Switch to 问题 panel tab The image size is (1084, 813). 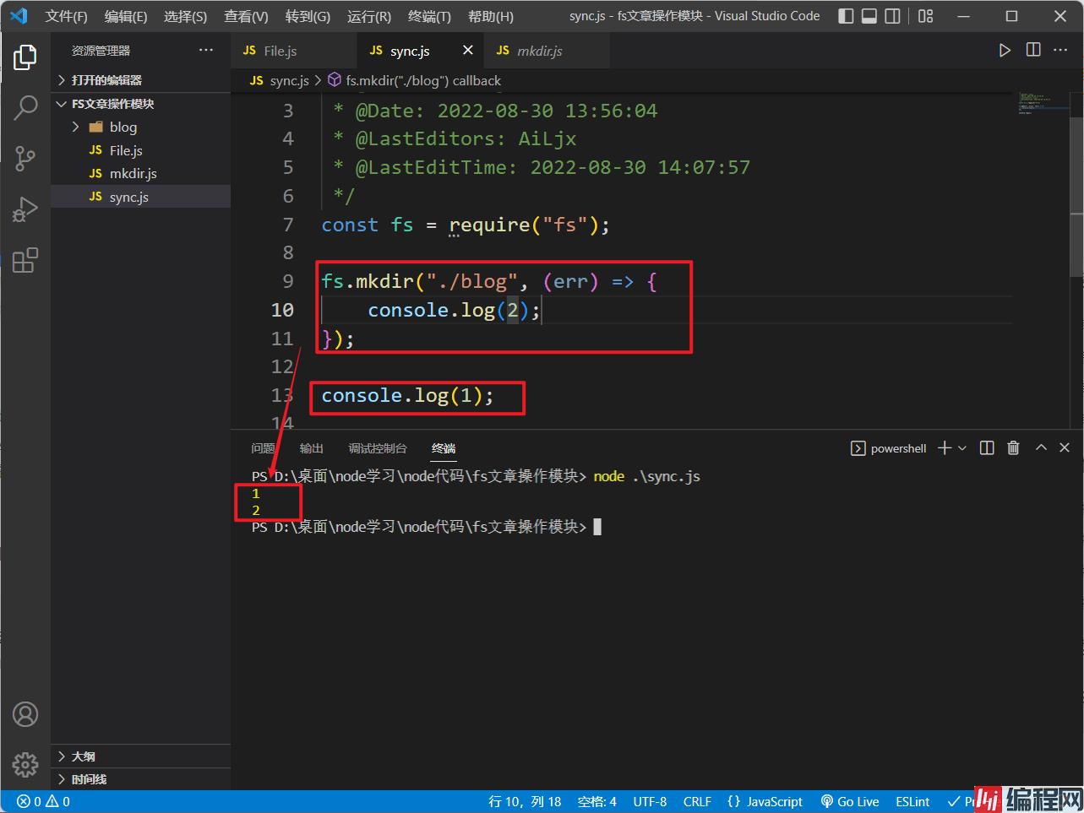coord(263,448)
